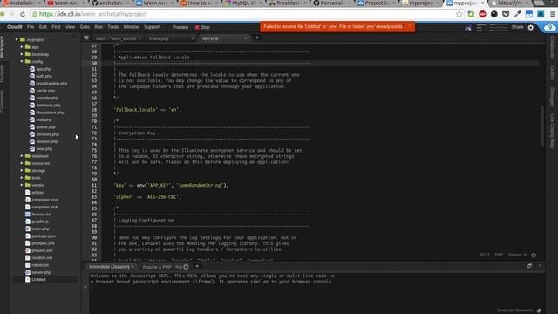558x314 pixels.
Task: Open mail.php in the file tree
Action: point(44,119)
